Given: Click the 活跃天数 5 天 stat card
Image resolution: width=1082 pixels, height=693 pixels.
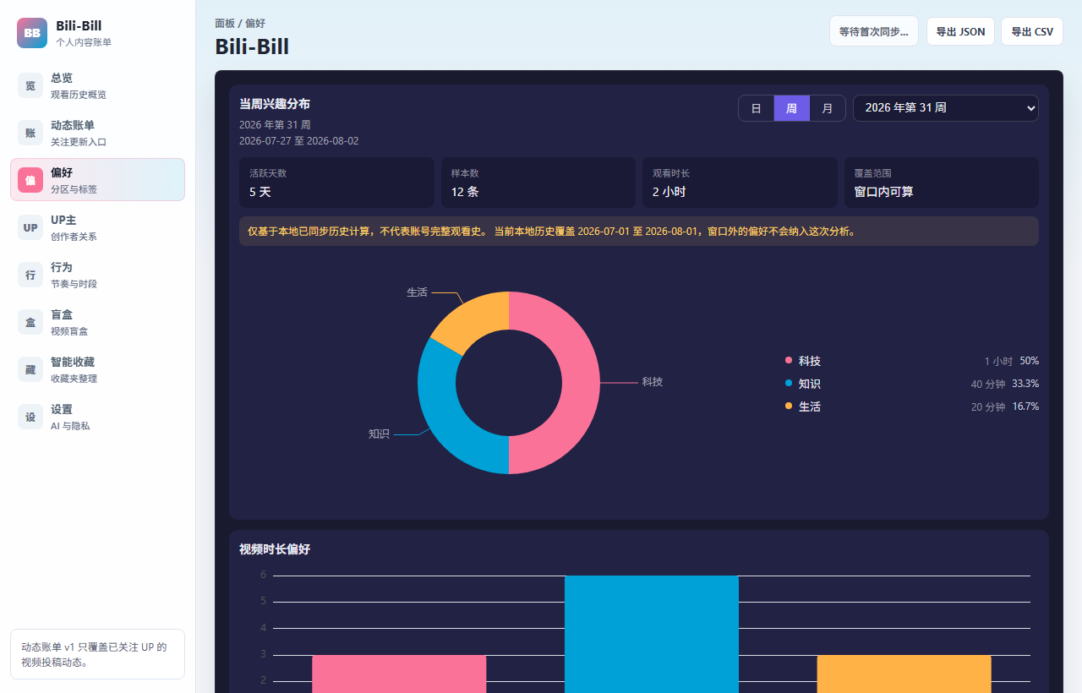Looking at the screenshot, I should click(x=336, y=183).
